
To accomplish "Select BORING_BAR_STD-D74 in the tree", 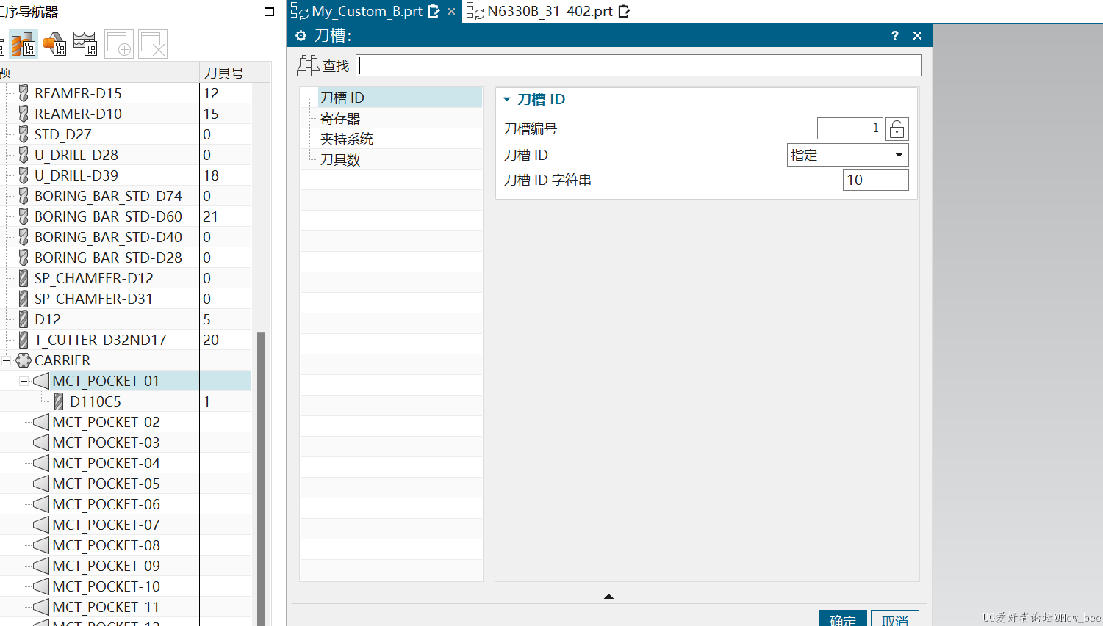I will [x=108, y=196].
